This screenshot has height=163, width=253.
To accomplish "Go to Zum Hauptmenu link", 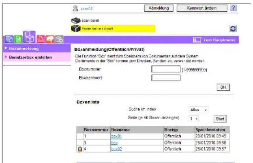I will coord(219,40).
